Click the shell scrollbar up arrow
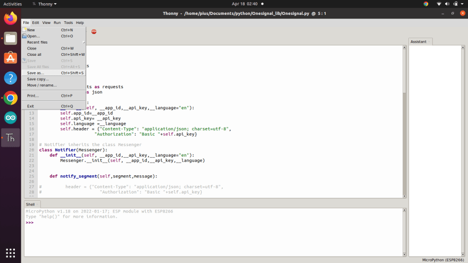Image resolution: width=468 pixels, height=263 pixels. tap(404, 210)
